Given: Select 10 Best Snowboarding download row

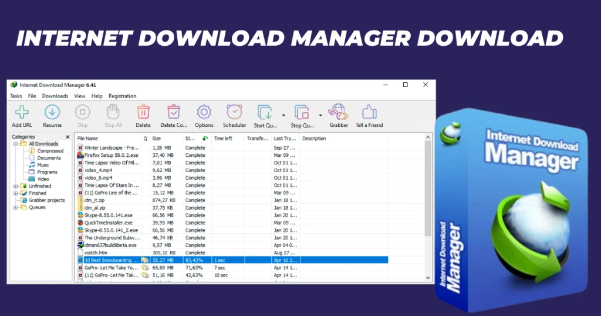Looking at the screenshot, I should click(x=231, y=260).
